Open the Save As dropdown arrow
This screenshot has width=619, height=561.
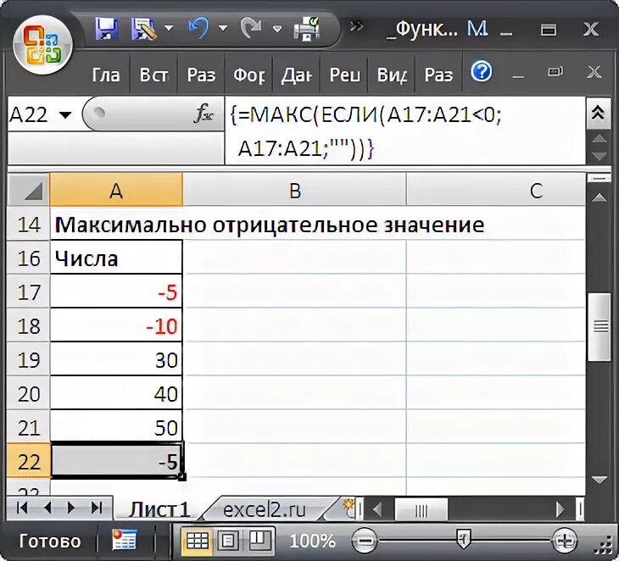pos(169,29)
